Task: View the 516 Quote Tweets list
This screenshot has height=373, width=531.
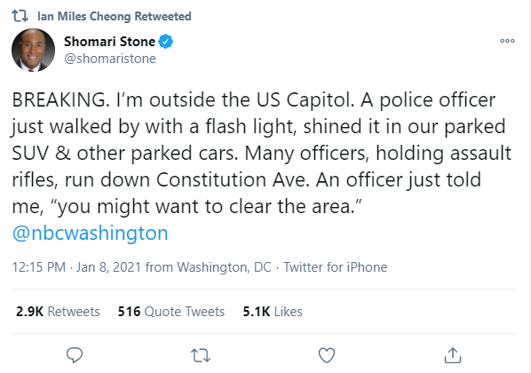Action: click(x=171, y=312)
